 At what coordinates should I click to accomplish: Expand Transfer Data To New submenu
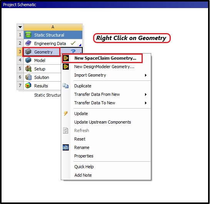[x=146, y=103]
